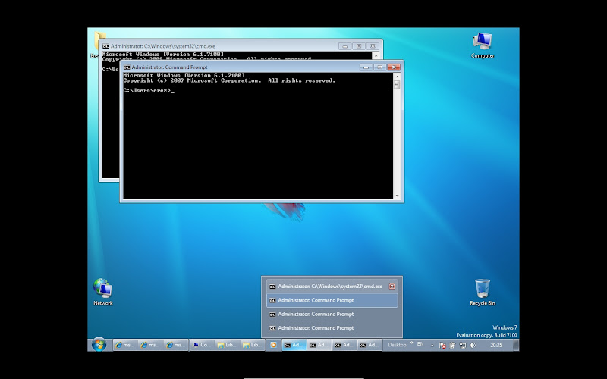
Task: Open system menu icon of back cmd.exe window
Action: pyautogui.click(x=105, y=46)
